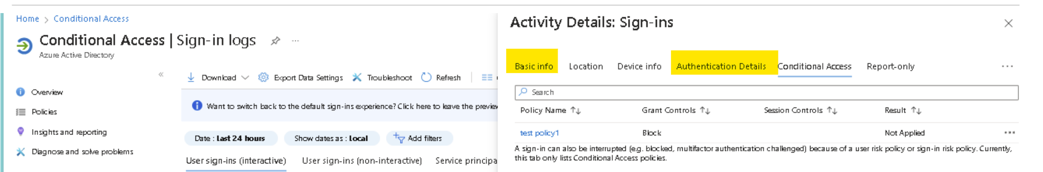This screenshot has height=172, width=1043.
Task: Collapse the sidebar with the double chevron
Action: (x=161, y=74)
